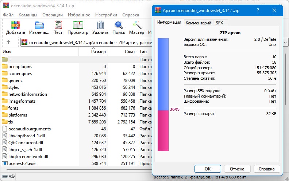Click the Справка button in dialog
The height and width of the screenshot is (181, 289).
pyautogui.click(x=266, y=169)
